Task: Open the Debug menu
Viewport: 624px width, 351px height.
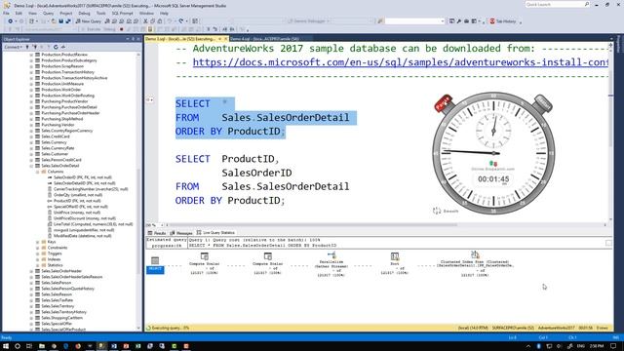Action: (84, 13)
